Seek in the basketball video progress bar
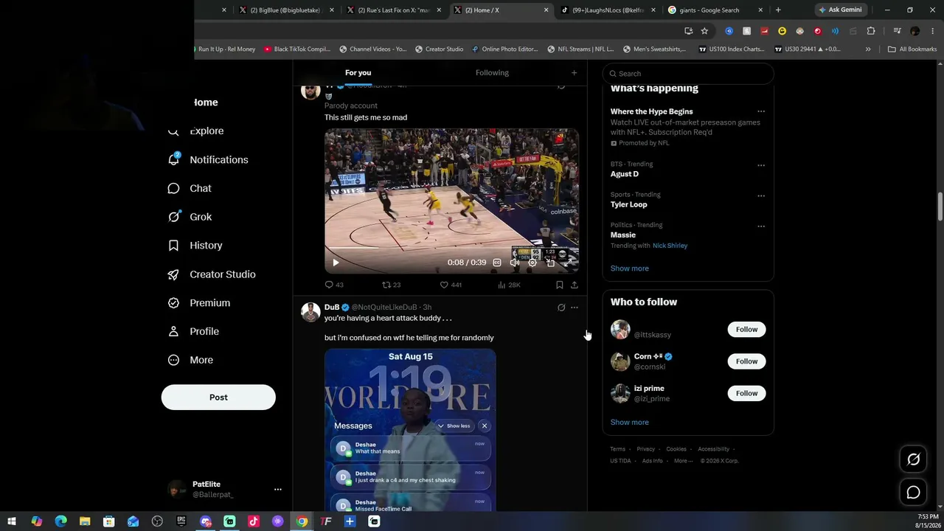 click(x=451, y=248)
